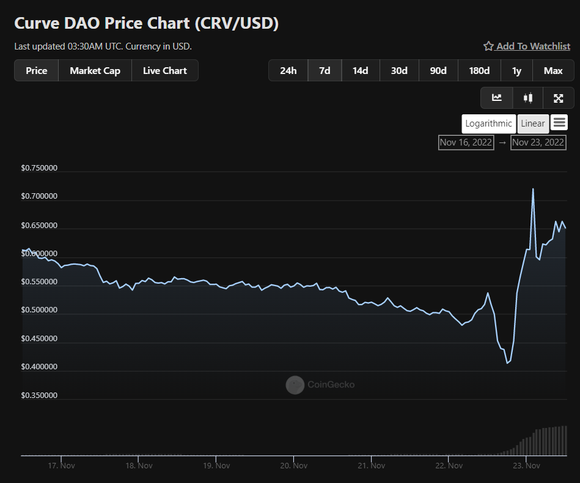Click the $0.500000 axis label

(x=39, y=310)
